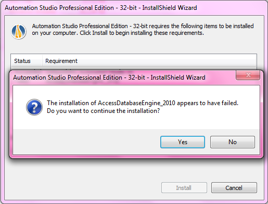The width and height of the screenshot is (268, 204).
Task: Click the popup dialog's title bar text
Action: [x=109, y=78]
